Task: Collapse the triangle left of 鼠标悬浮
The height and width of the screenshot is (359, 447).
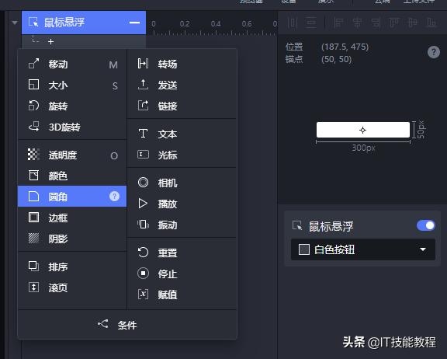Action: coord(15,23)
